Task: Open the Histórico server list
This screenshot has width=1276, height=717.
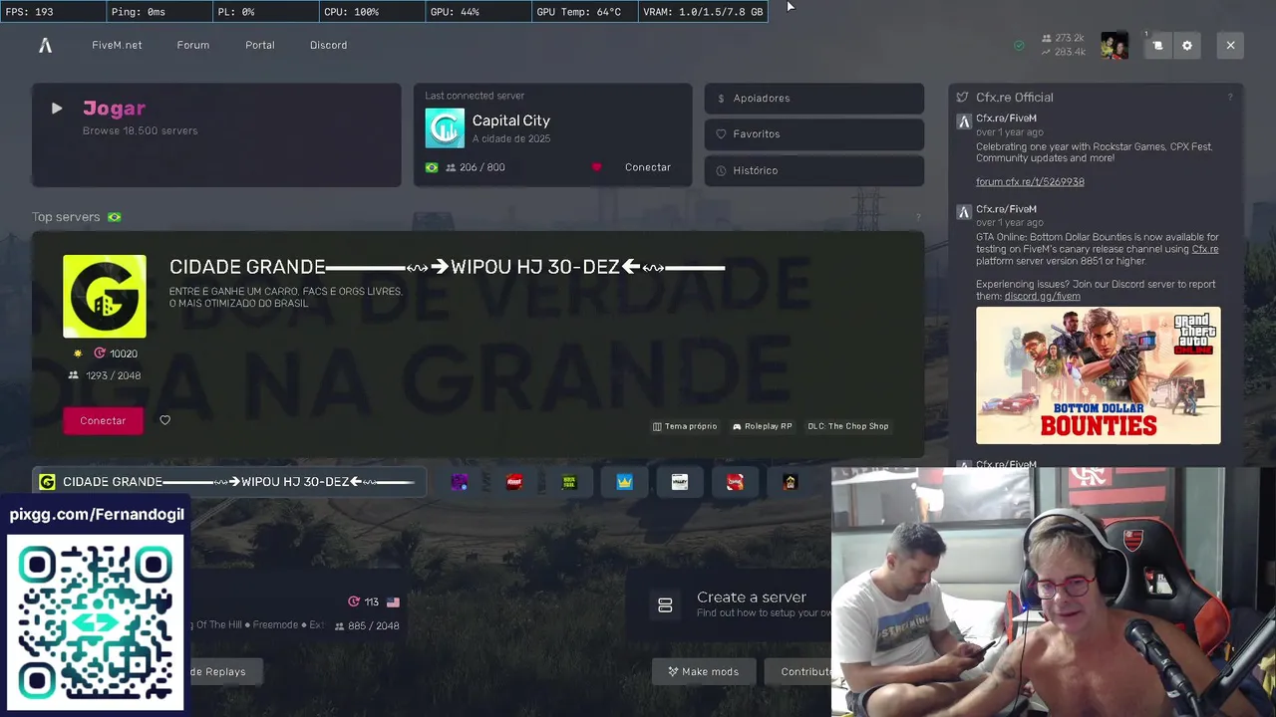Action: tap(814, 170)
